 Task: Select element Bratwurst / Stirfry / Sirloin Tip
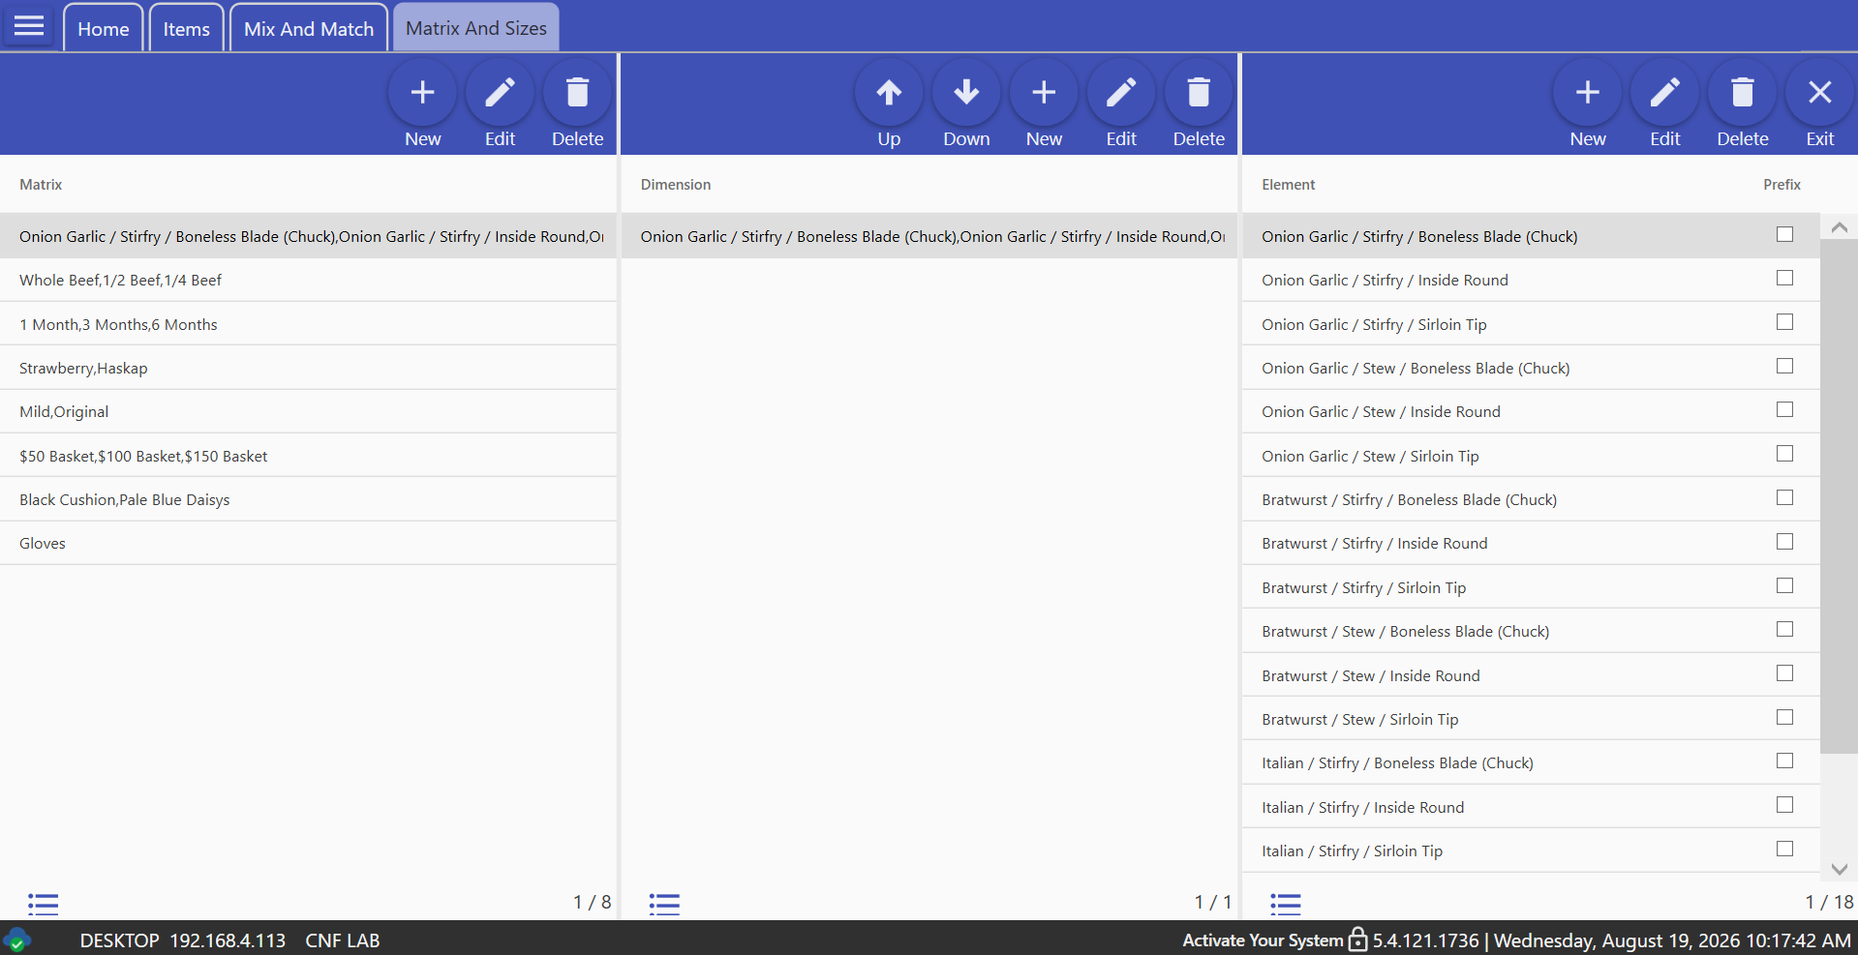(x=1531, y=587)
